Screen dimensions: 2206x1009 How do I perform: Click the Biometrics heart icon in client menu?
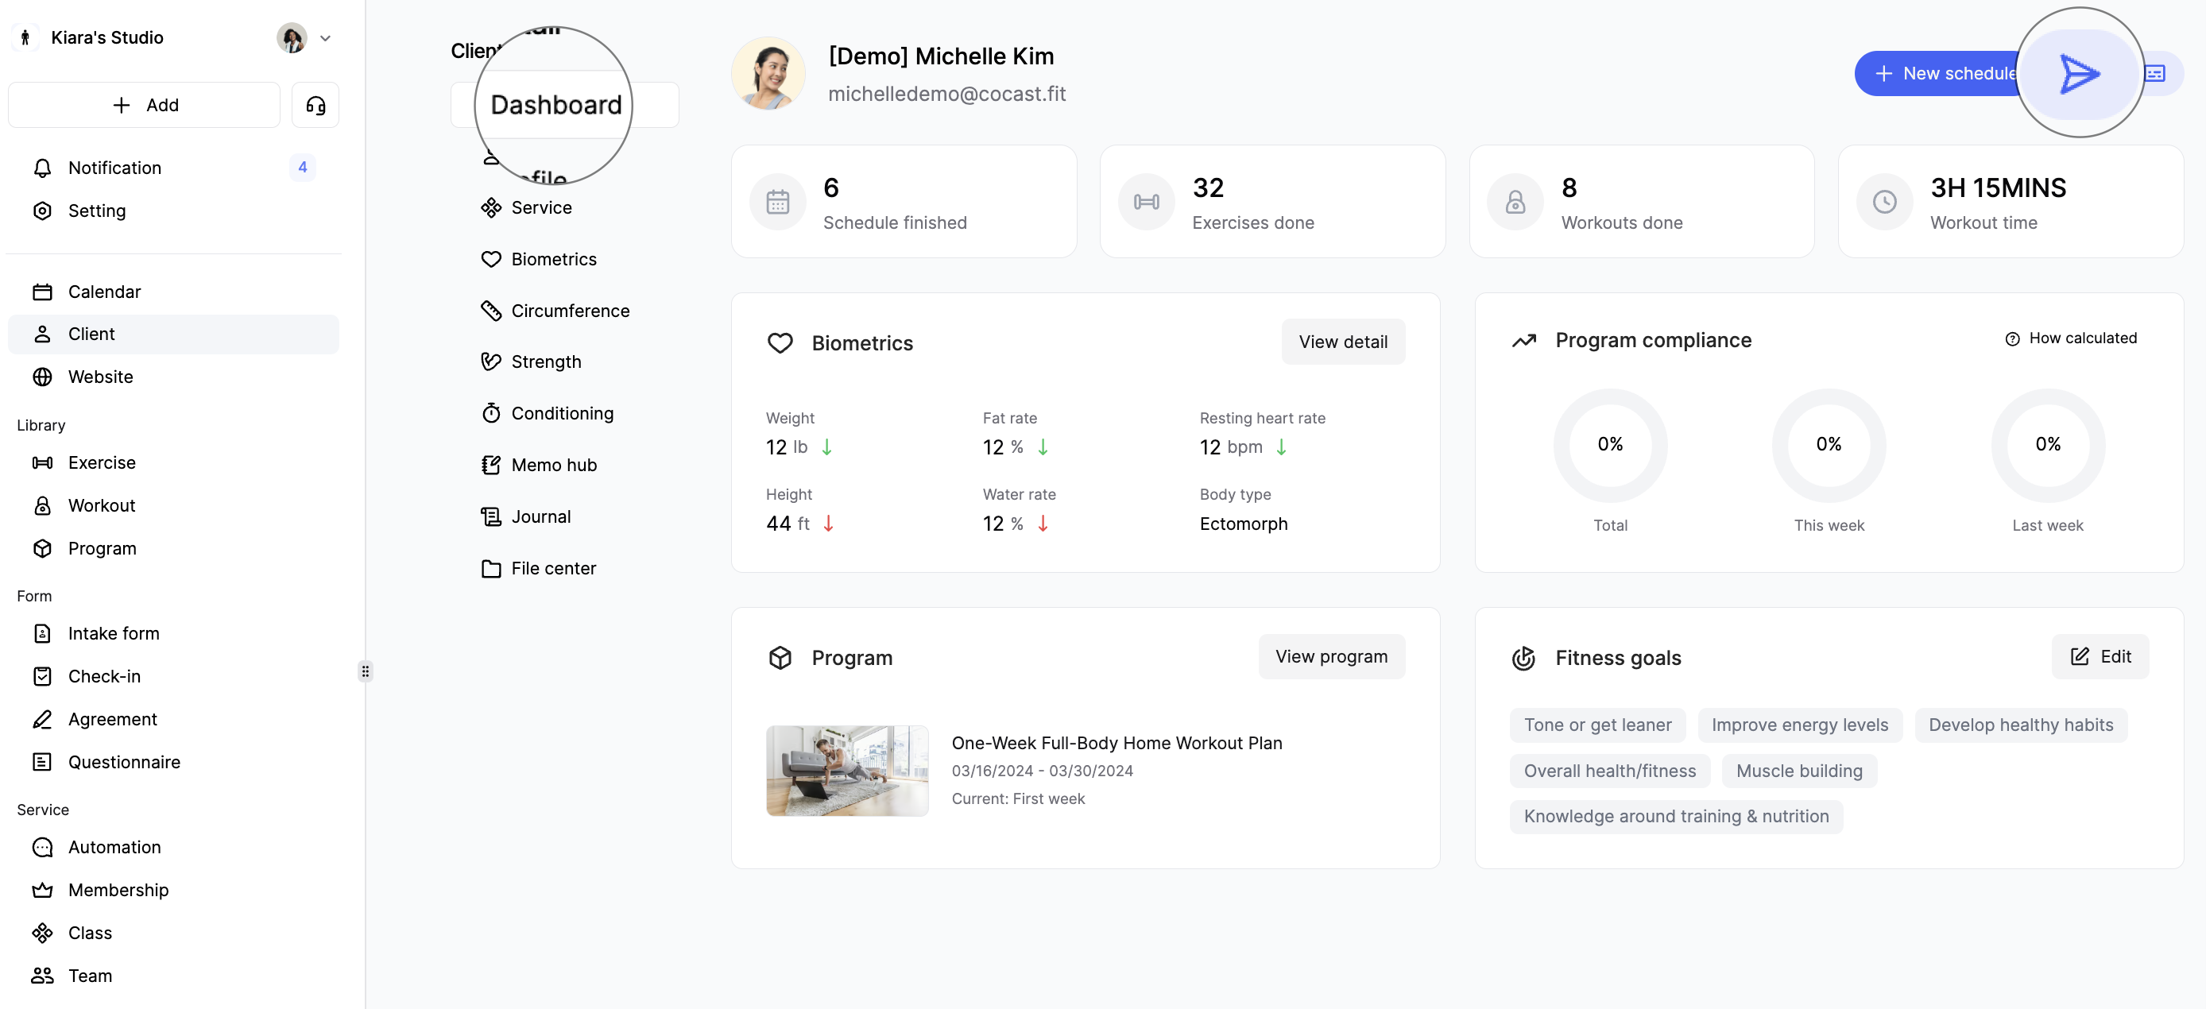(490, 259)
